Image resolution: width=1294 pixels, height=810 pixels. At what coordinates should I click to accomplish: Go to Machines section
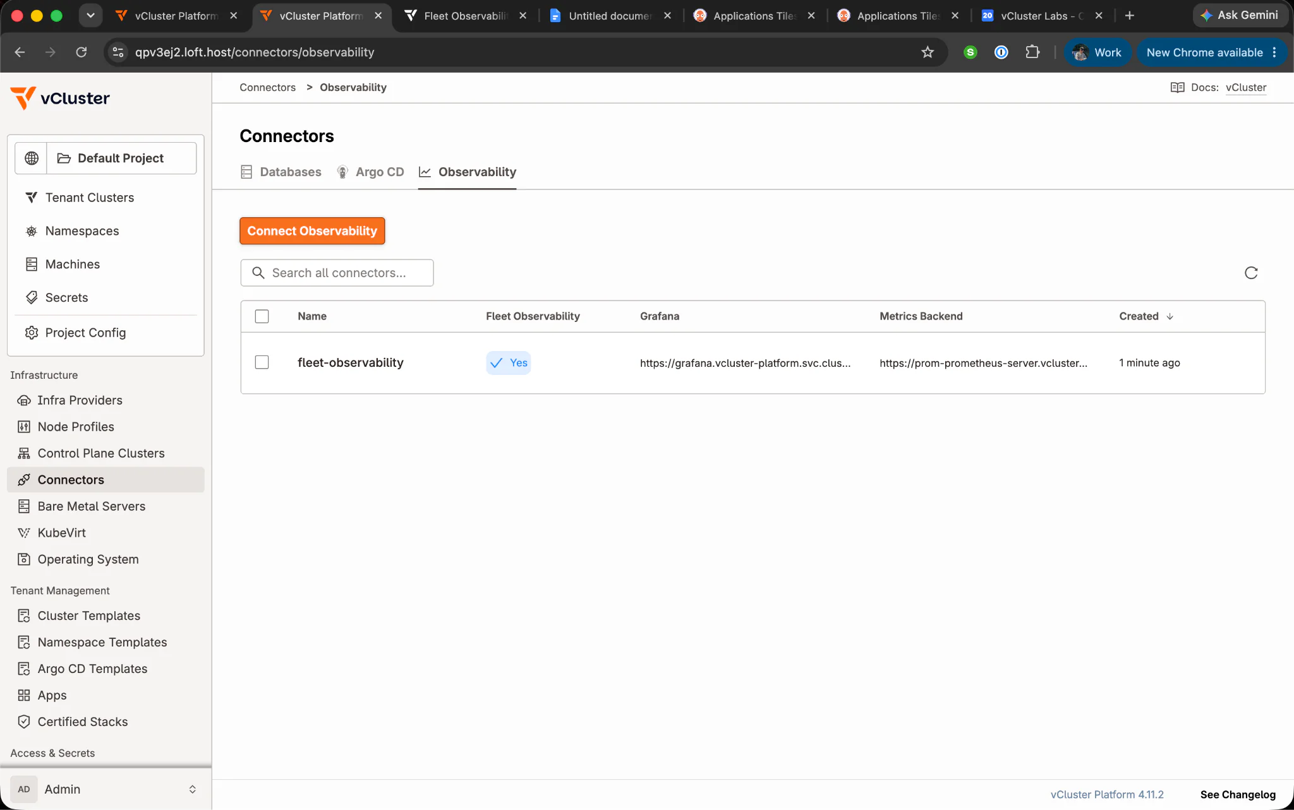tap(72, 265)
